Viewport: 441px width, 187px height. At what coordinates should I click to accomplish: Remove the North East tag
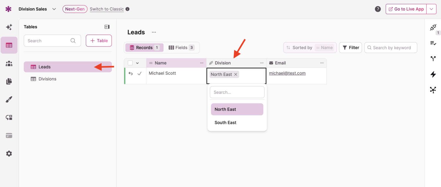click(236, 75)
